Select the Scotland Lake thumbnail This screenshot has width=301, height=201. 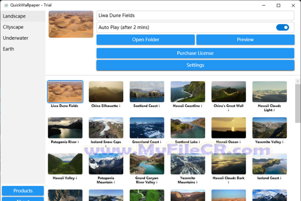(x=188, y=128)
